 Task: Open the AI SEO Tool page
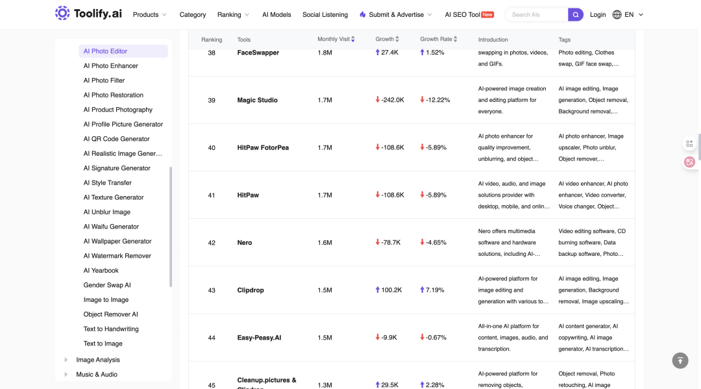tap(469, 15)
